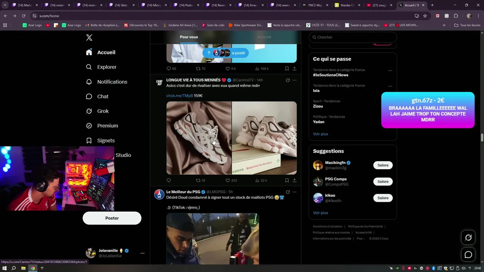The height and width of the screenshot is (272, 484).
Task: Show hidden bookmarks with the chevron
Action: point(444,25)
